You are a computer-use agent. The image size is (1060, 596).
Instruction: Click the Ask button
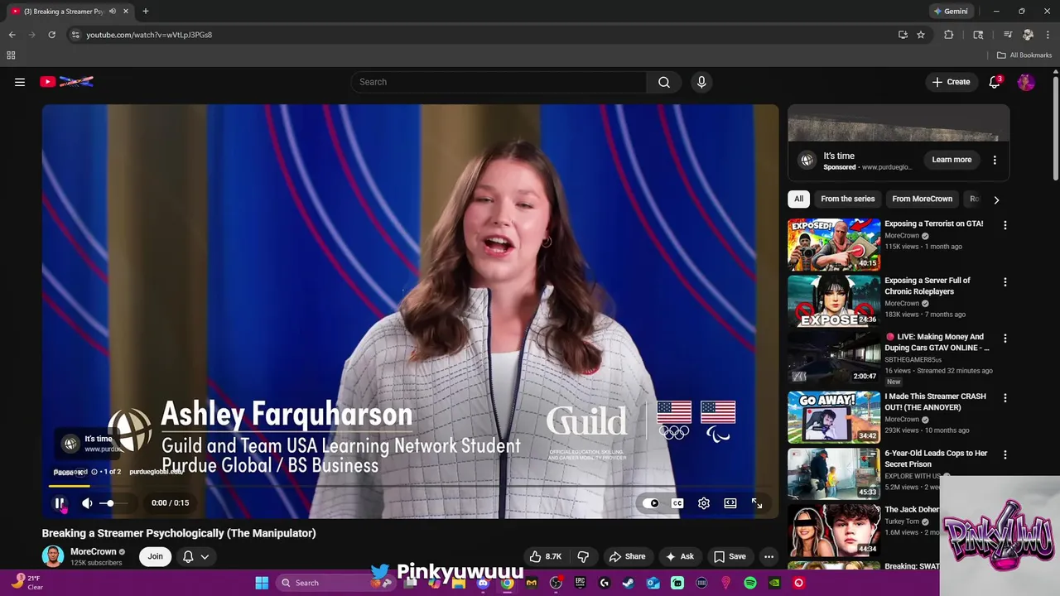pyautogui.click(x=680, y=556)
